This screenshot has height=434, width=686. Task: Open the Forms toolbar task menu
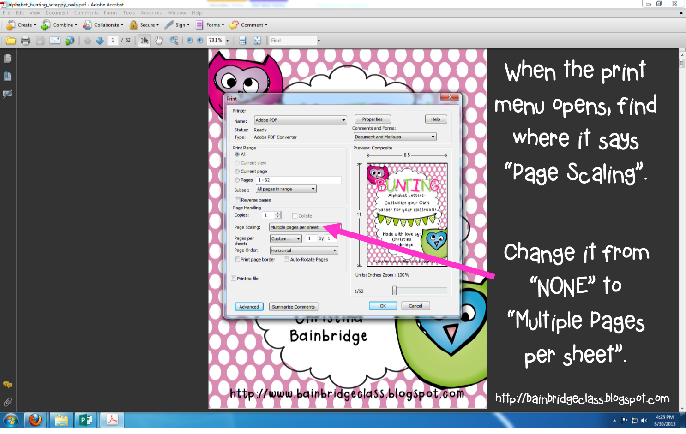coord(210,25)
